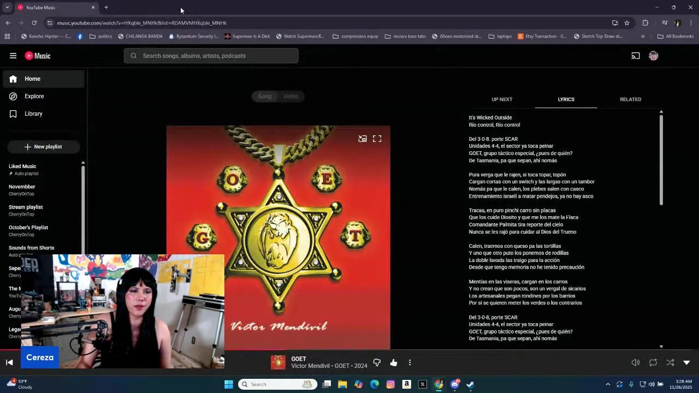Open the miniplayer from album art
This screenshot has height=393, width=699.
[363, 139]
